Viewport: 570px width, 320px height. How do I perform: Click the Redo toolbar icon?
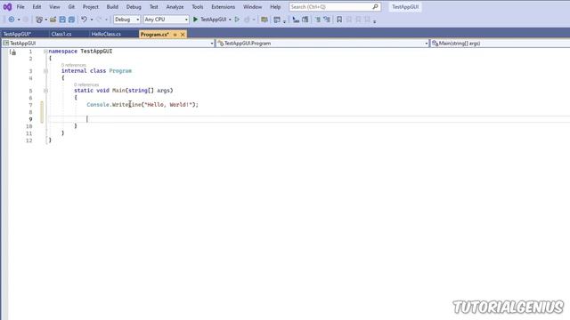tap(99, 20)
